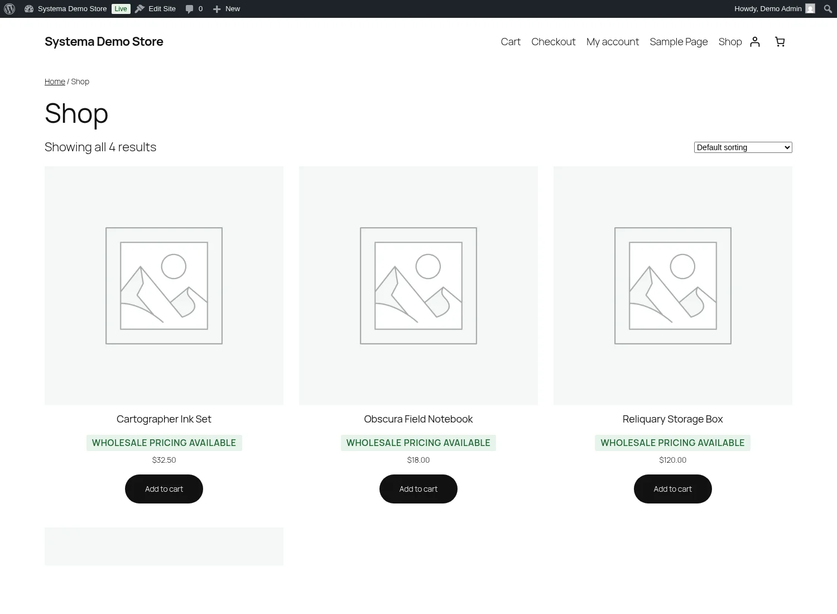Viewport: 837px width, 614px height.
Task: Click the Shop page heading
Action: [x=76, y=113]
